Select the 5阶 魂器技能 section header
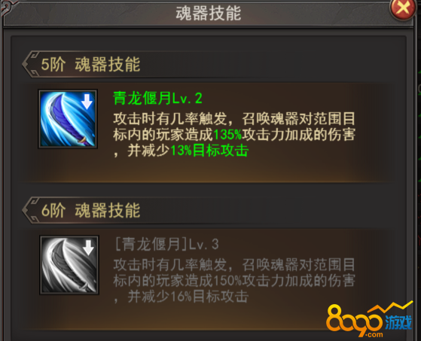The height and width of the screenshot is (341, 421). pyautogui.click(x=90, y=65)
